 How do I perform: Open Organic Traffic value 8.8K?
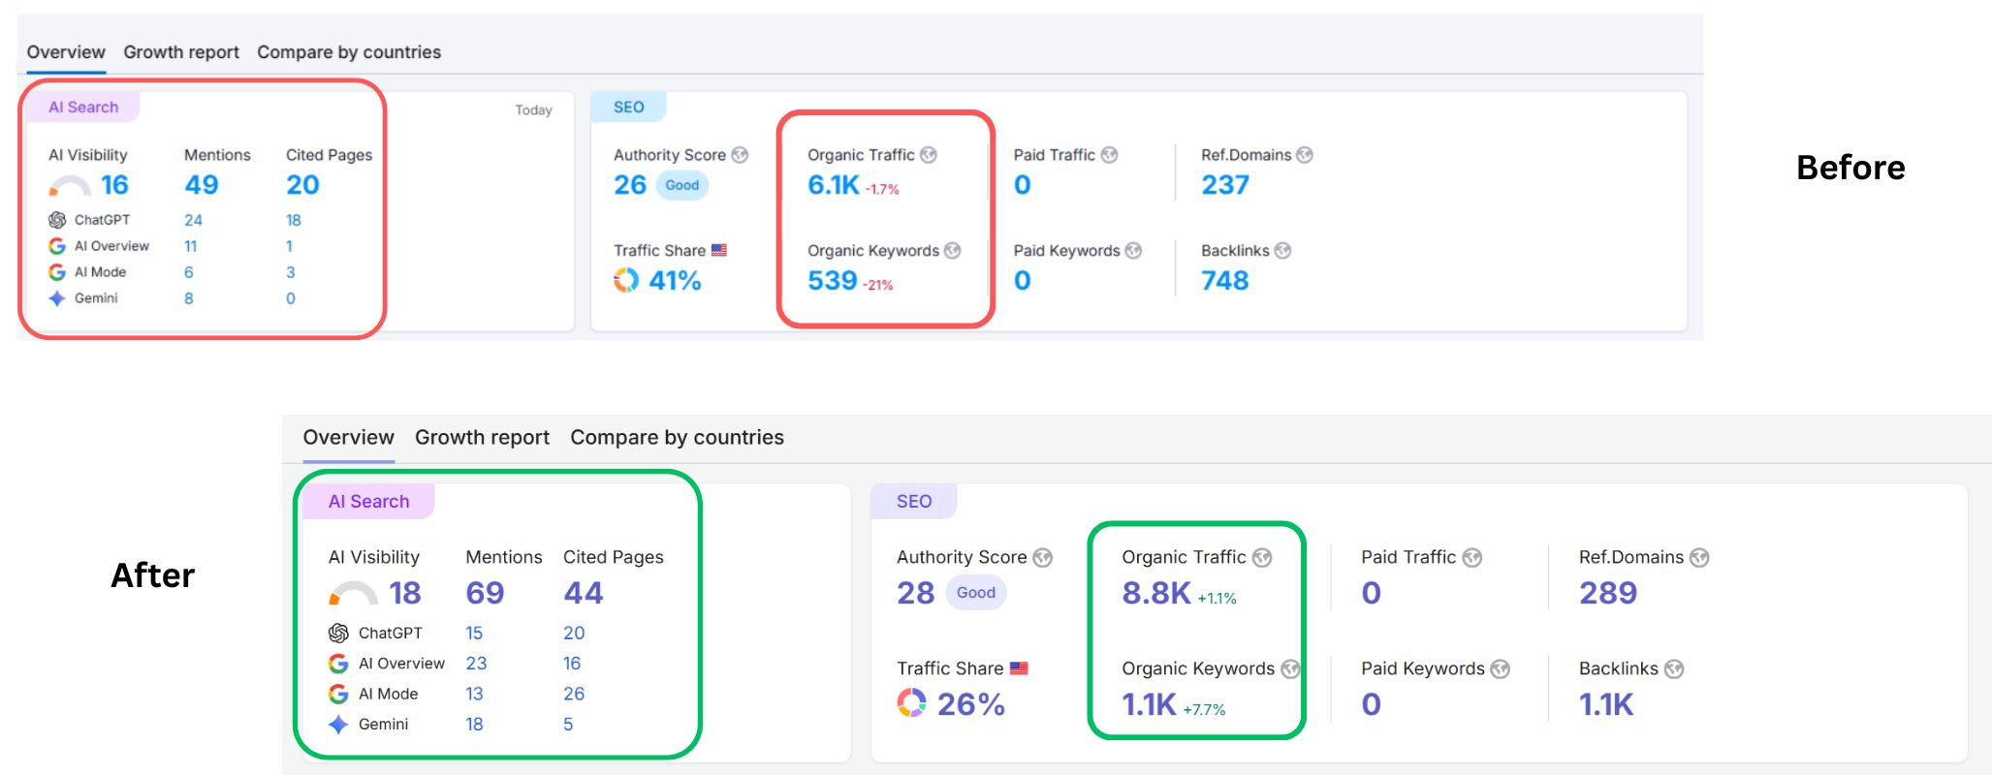[x=1156, y=593]
